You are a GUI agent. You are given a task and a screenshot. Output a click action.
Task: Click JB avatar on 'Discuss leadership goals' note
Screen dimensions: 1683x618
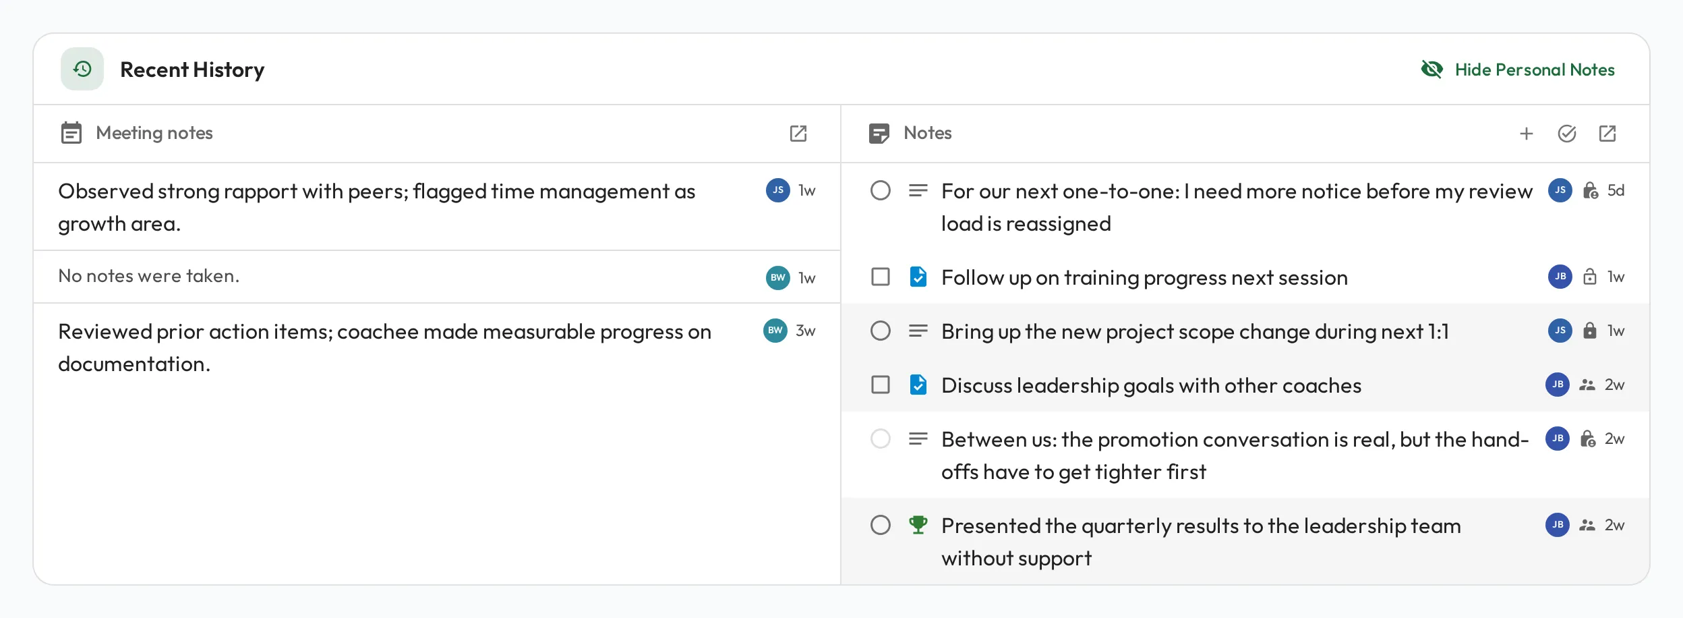(x=1558, y=385)
